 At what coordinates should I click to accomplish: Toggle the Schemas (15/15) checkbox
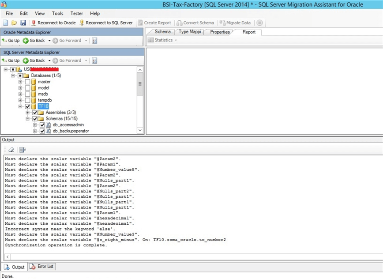pos(35,118)
